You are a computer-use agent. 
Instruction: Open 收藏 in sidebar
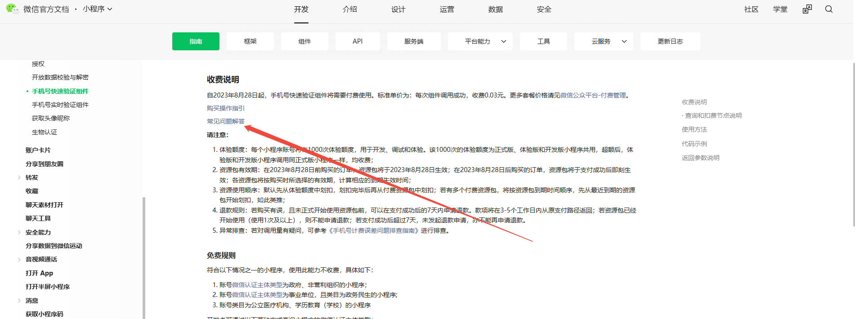pyautogui.click(x=32, y=191)
